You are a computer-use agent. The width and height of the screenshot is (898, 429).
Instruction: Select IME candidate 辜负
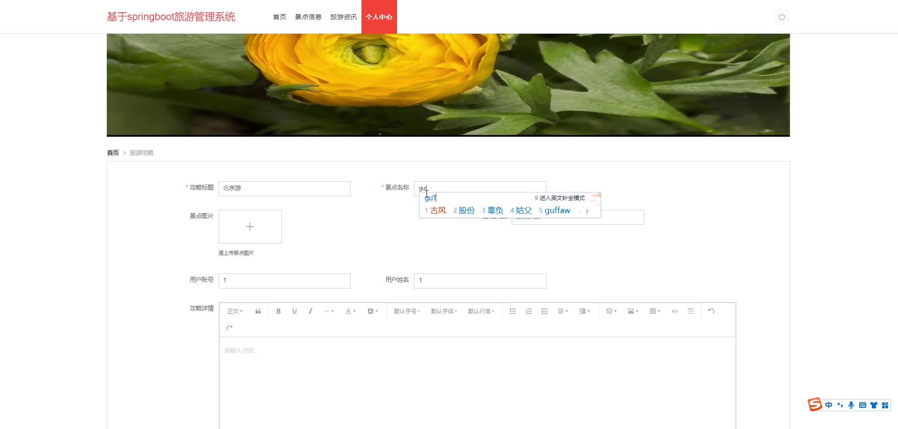(493, 211)
